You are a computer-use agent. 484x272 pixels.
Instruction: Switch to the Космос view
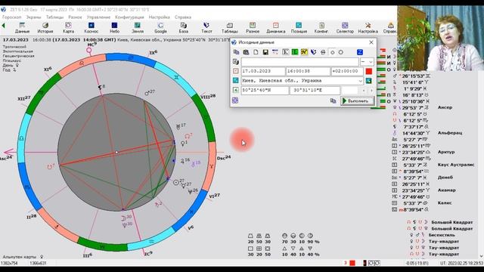pyautogui.click(x=92, y=27)
